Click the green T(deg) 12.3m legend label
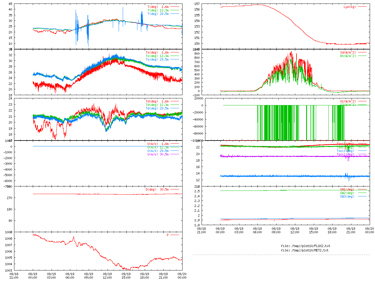The image size is (375, 281). coord(158,10)
